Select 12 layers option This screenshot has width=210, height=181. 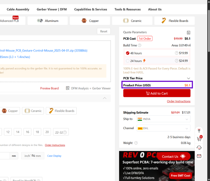(x=8, y=132)
